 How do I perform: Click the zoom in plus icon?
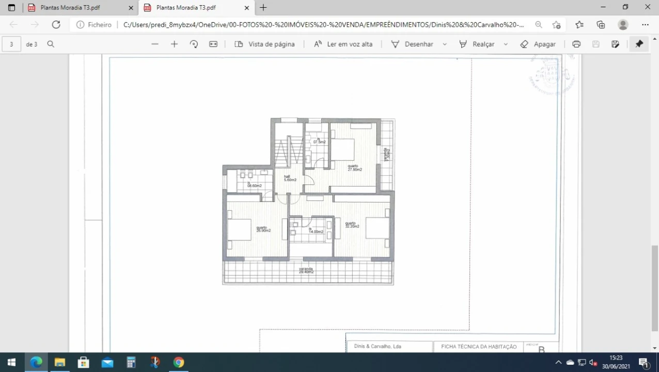(x=174, y=44)
